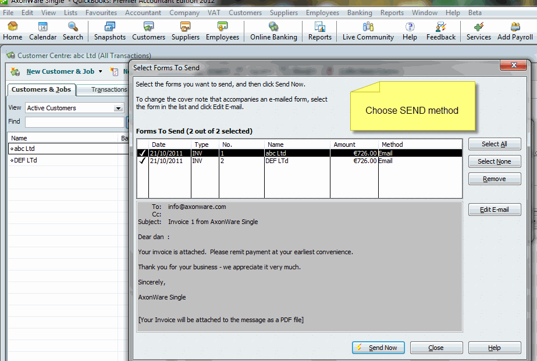Viewport: 537px width, 361px height.
Task: Open the VAT menu
Action: coord(214,13)
